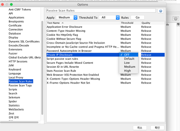Select Cookie No HttpOnly Flag rule row
This screenshot has width=180, height=131.
coord(105,35)
